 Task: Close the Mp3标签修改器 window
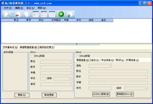(150, 3)
